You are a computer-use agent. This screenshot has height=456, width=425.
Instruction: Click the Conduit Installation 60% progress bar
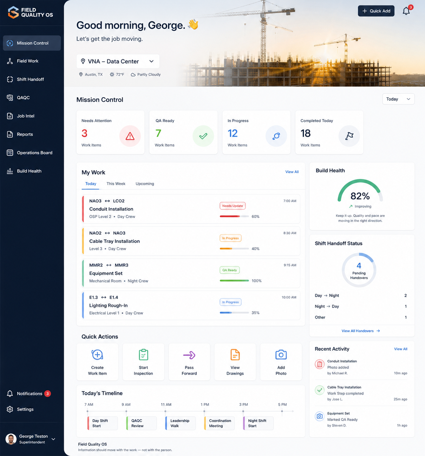[234, 216]
